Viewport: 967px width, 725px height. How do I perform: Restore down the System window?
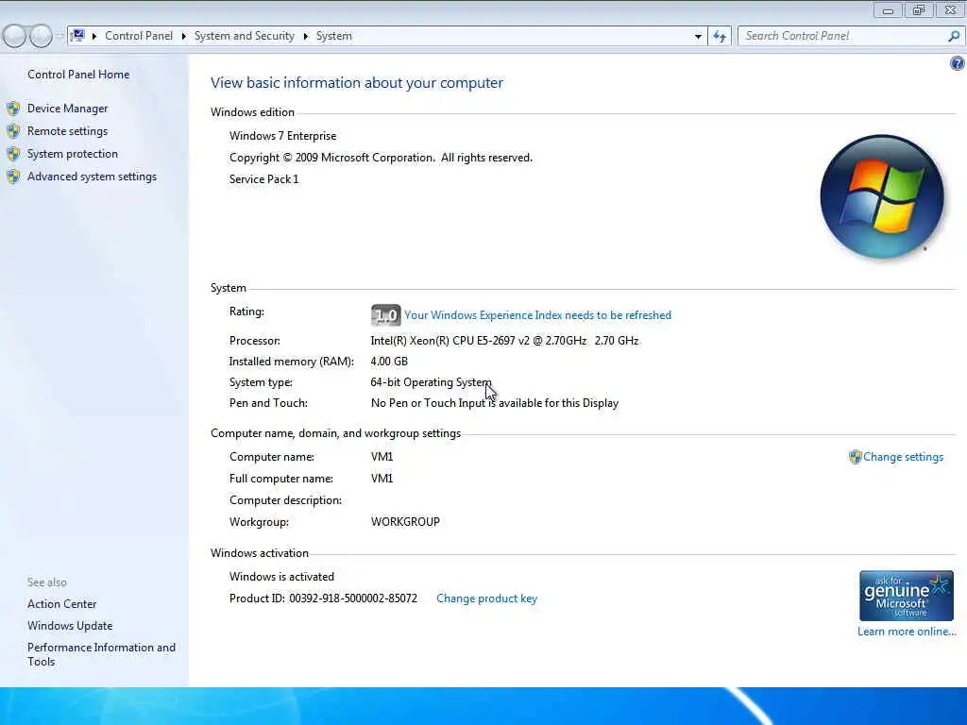[919, 9]
